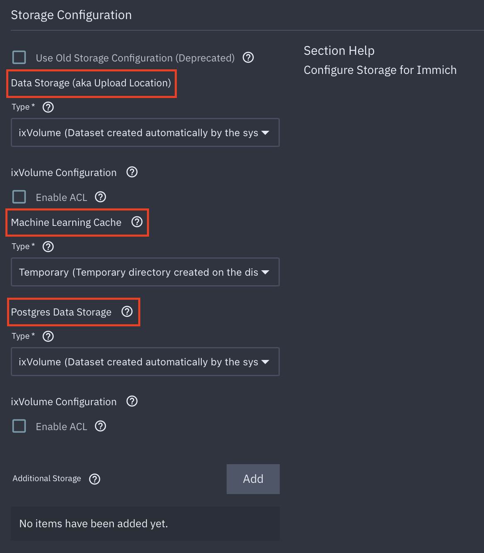The image size is (484, 553).
Task: Click help for the second ixVolume Configuration
Action: click(132, 401)
